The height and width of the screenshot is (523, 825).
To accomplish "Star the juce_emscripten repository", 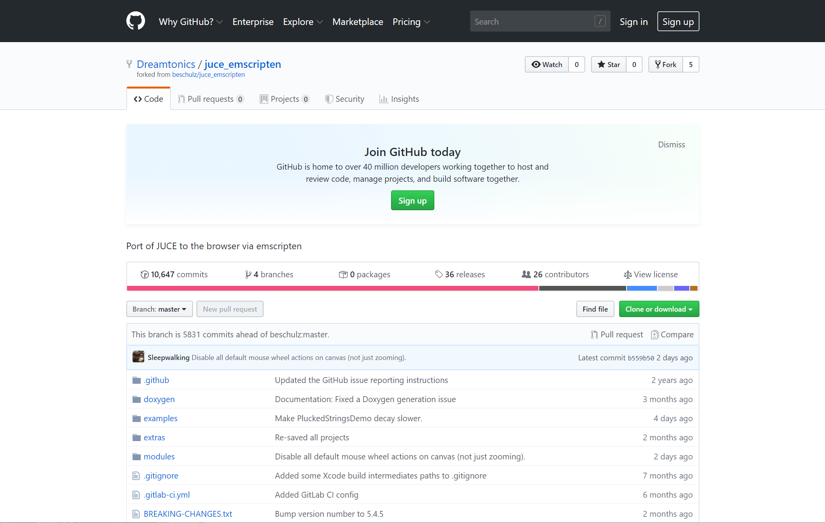I will pyautogui.click(x=609, y=64).
